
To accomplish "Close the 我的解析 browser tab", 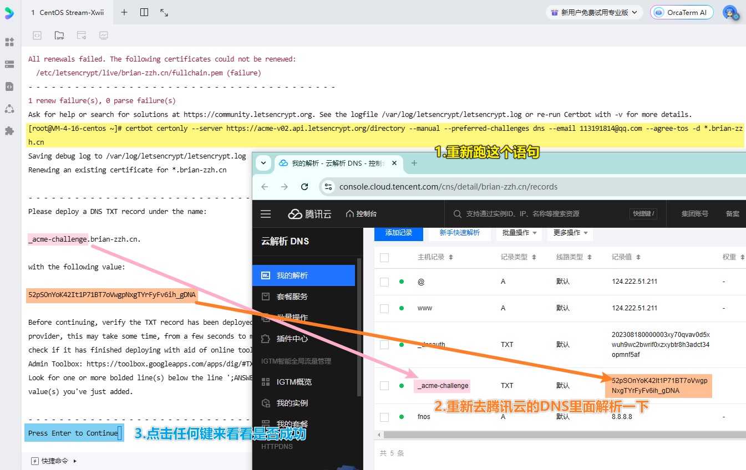I will tap(395, 163).
